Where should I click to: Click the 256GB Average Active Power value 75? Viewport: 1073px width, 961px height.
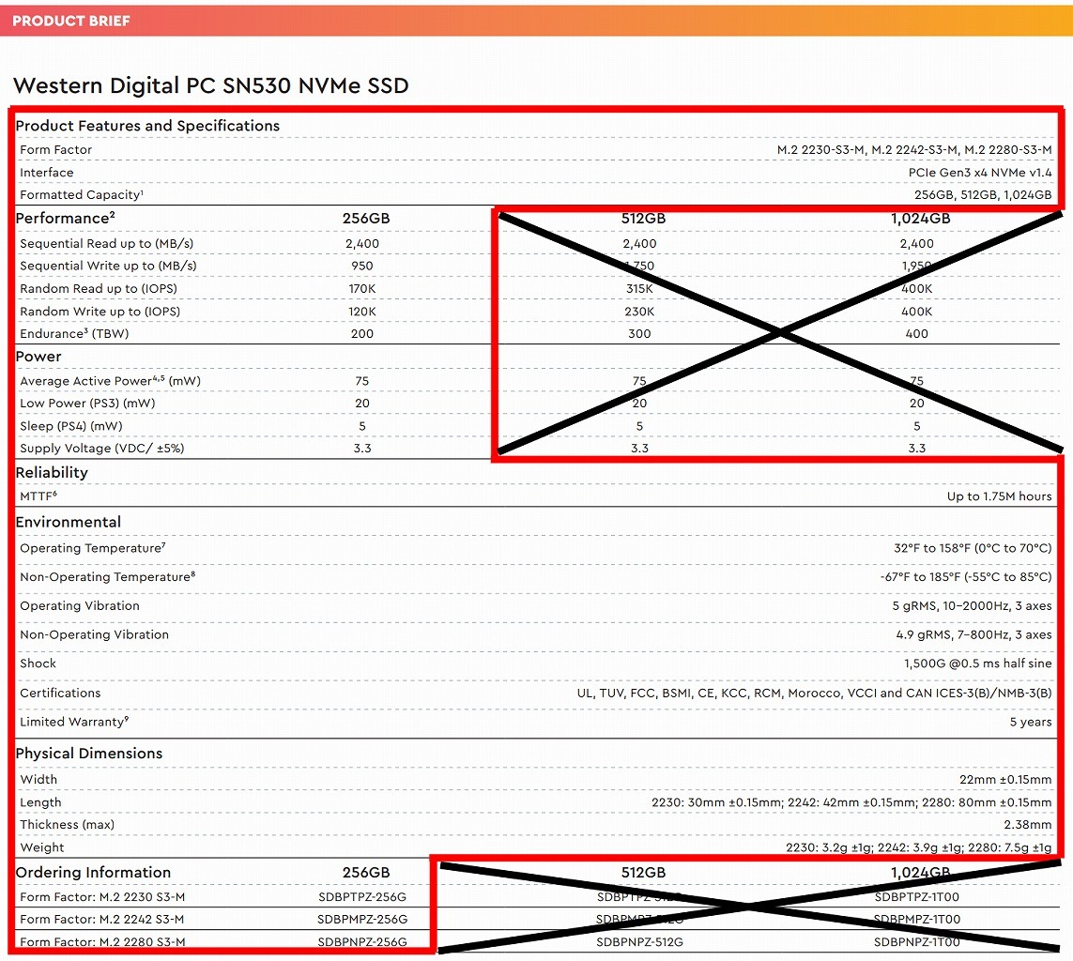click(362, 381)
